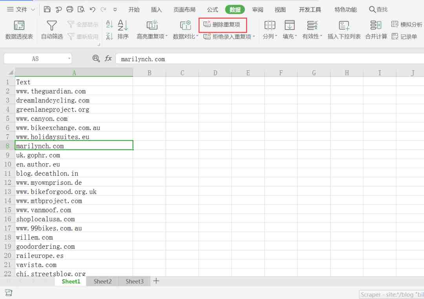Select cell containing dreamlandcycling.com
Screen dimensions: 424x299
[74, 100]
